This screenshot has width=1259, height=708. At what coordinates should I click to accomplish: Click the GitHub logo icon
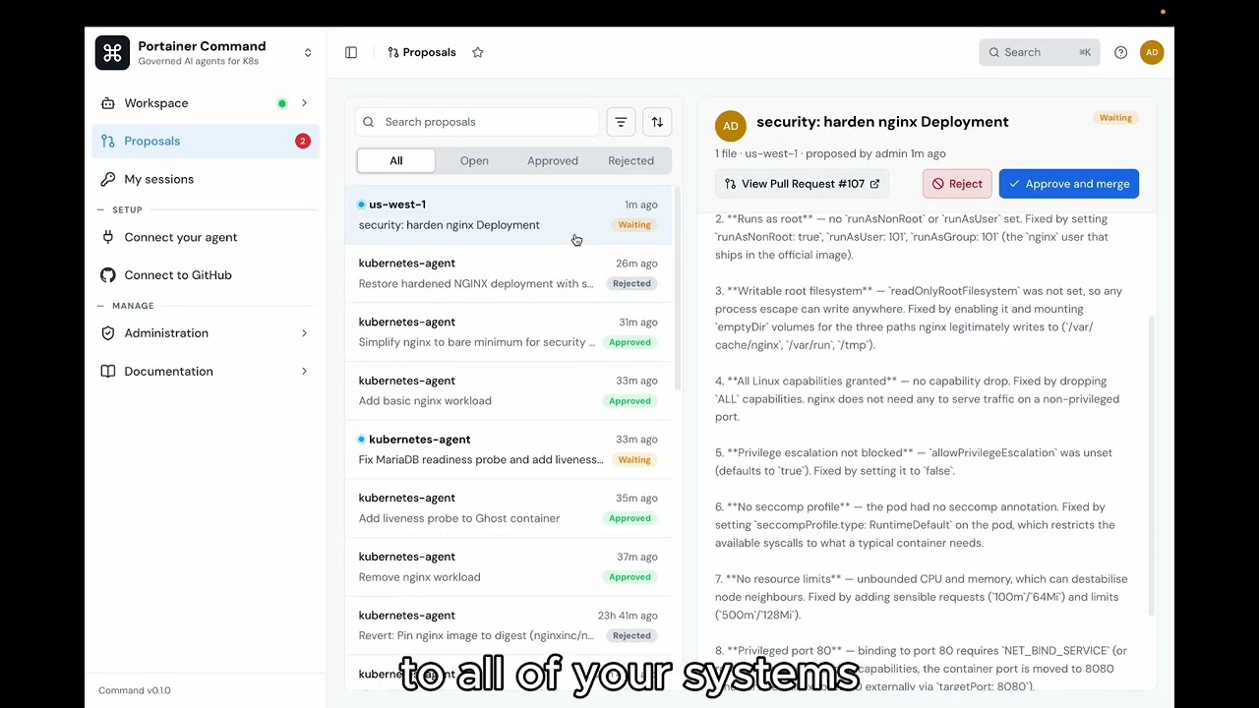pos(108,275)
